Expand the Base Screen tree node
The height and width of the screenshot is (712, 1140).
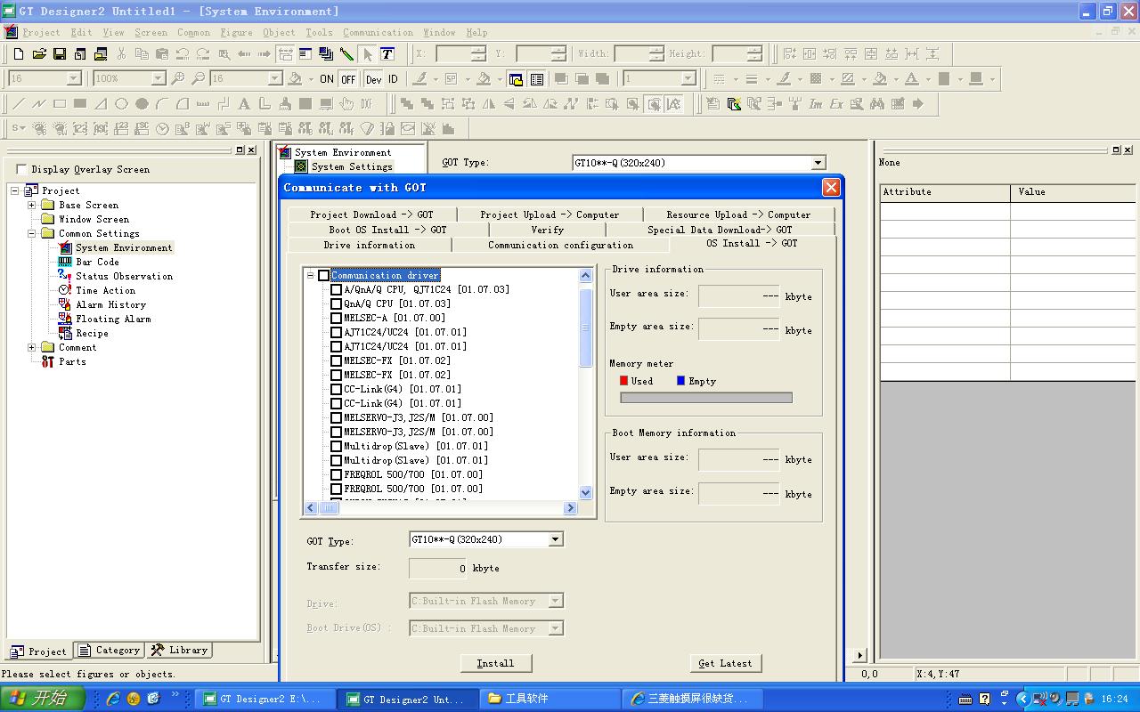(32, 205)
